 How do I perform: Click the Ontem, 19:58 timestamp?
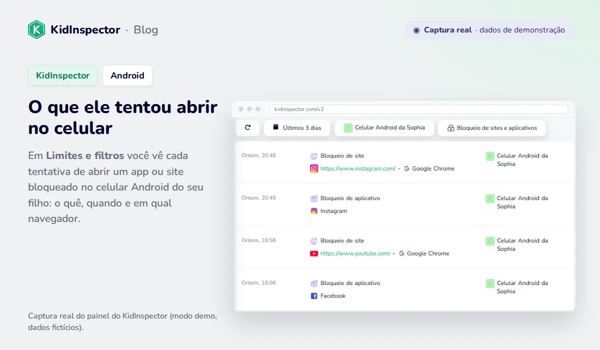coord(258,240)
